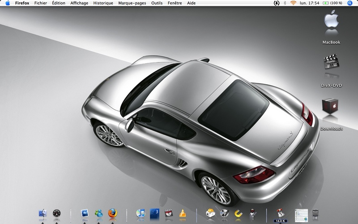Open the toaster-shaped dock icon
Image resolution: width=358 pixels, height=224 pixels.
tap(210, 213)
